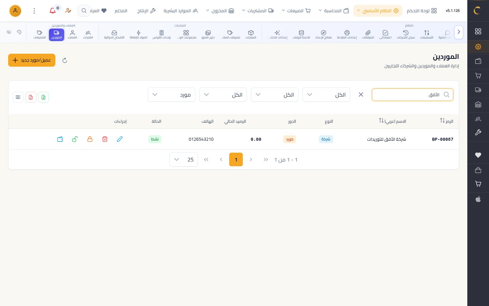Open مجموعات products grid icon in toolbar
The image size is (489, 306).
[x=186, y=34]
